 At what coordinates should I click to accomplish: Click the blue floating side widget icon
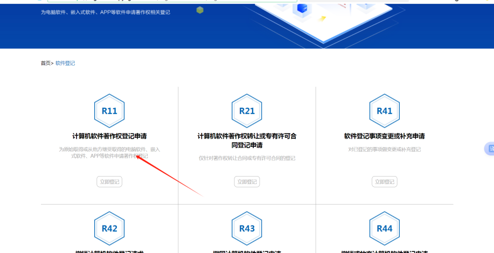pyautogui.click(x=490, y=149)
